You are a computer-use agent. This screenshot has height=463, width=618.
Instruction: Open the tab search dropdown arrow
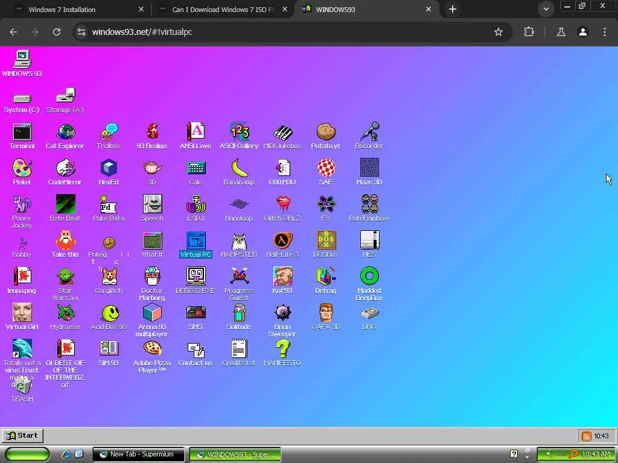point(546,9)
